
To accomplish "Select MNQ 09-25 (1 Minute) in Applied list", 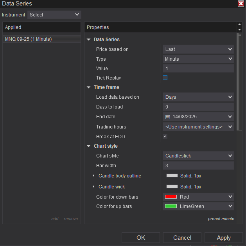I will tap(41, 39).
